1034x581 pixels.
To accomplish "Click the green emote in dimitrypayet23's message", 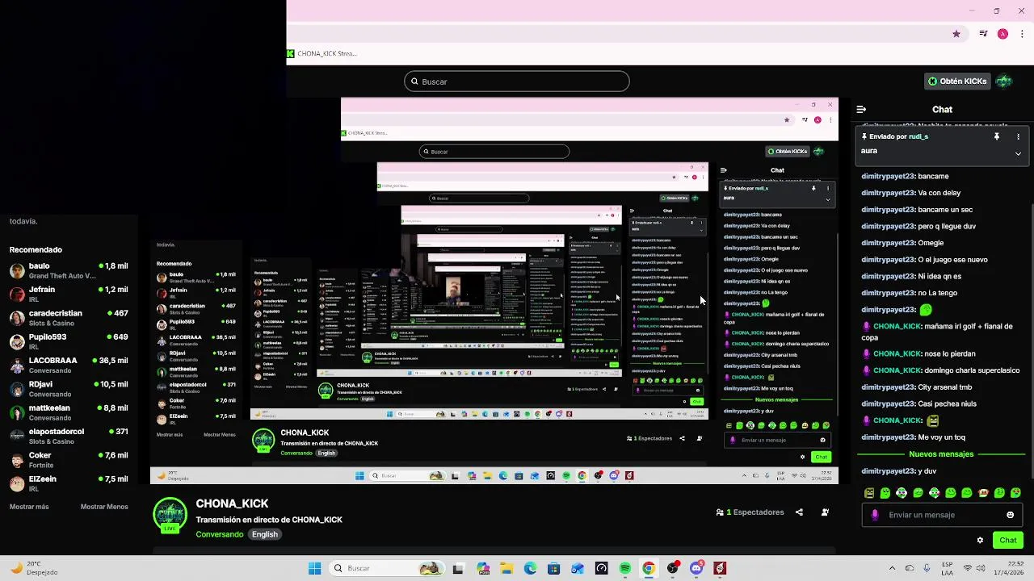I will (x=926, y=310).
